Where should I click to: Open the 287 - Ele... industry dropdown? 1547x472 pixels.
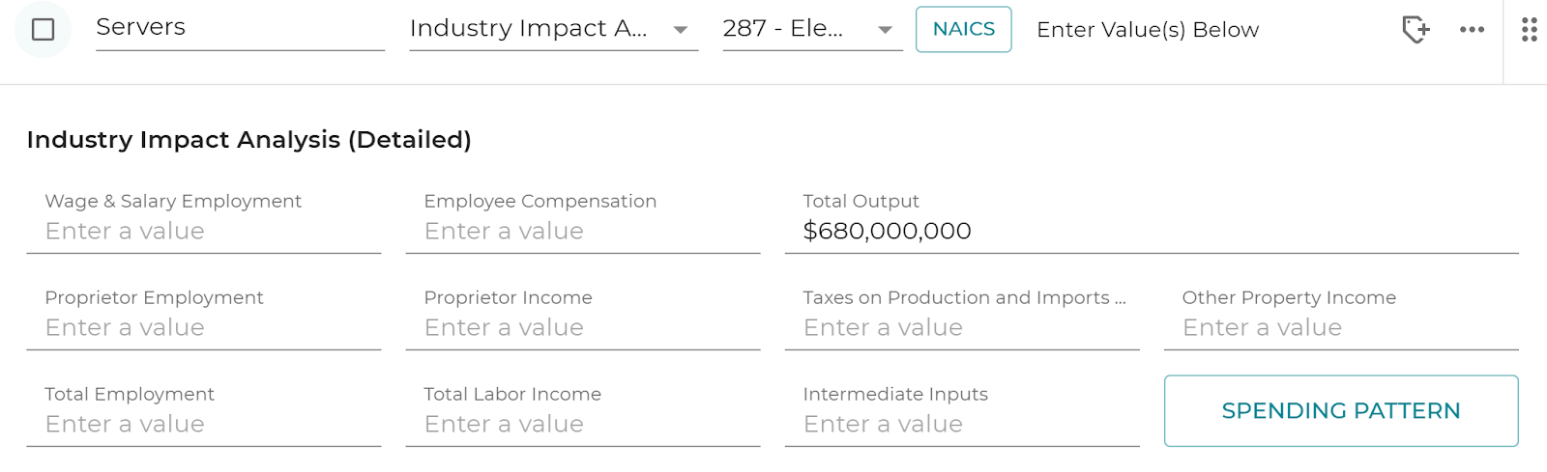pos(812,29)
